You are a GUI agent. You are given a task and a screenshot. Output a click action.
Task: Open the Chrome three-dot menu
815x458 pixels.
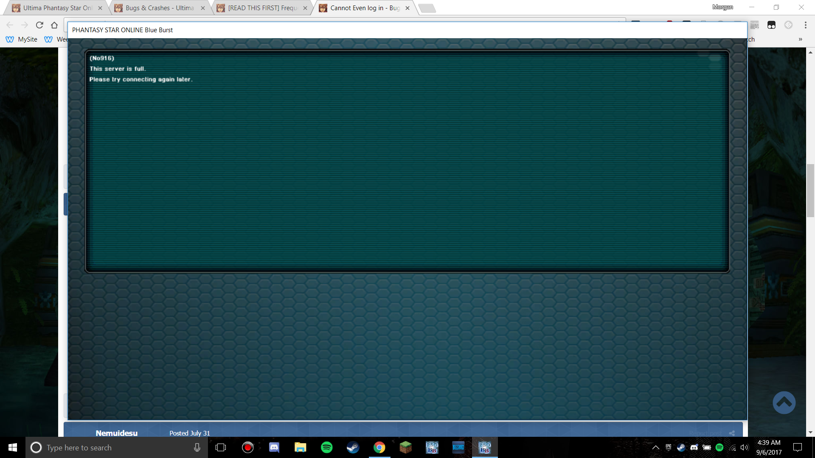tap(805, 25)
